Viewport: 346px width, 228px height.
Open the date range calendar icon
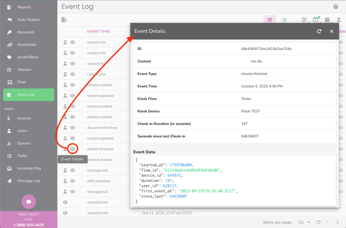tap(327, 20)
